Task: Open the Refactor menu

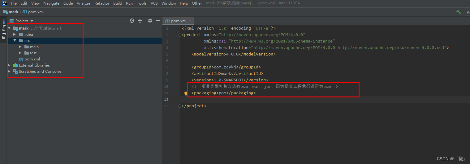Action: pos(102,3)
